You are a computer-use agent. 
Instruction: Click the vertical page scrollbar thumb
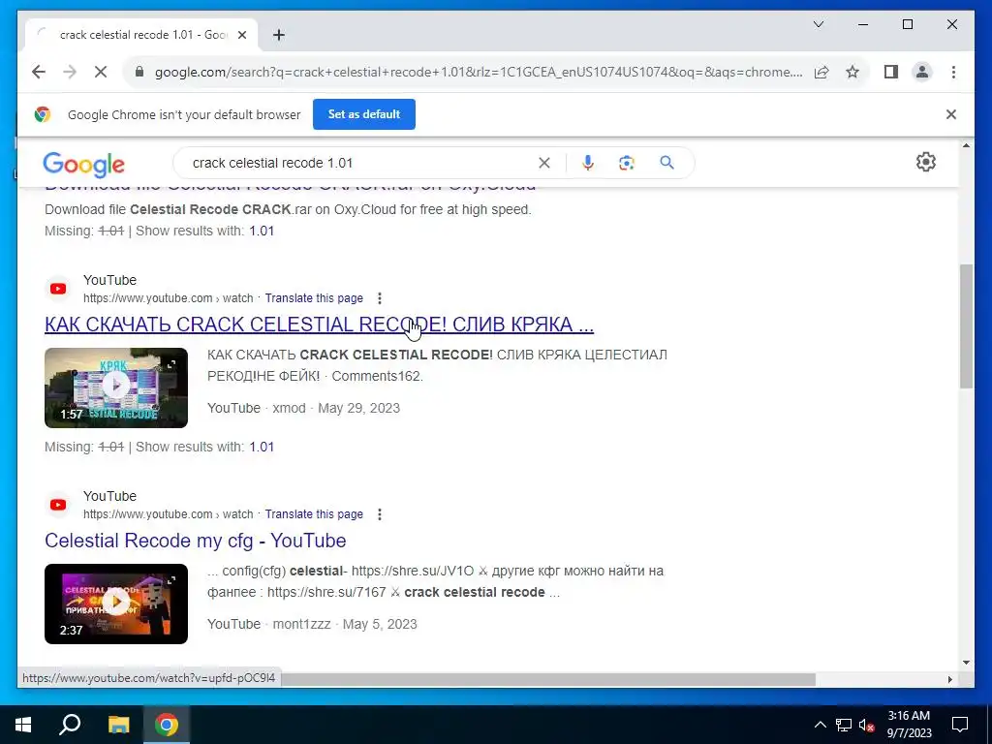[x=966, y=325]
